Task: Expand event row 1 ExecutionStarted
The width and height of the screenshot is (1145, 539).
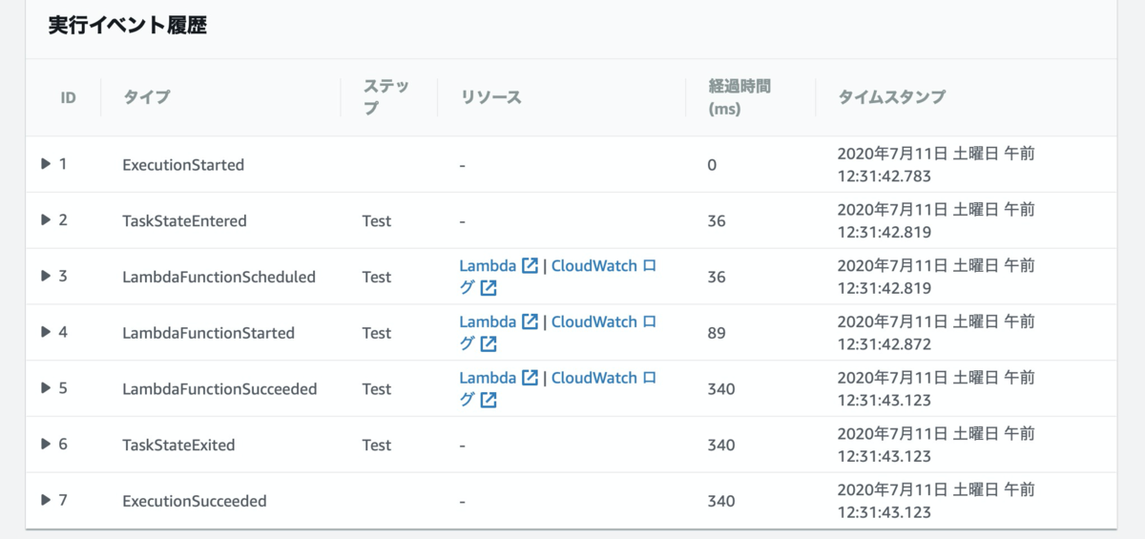Action: (x=46, y=164)
